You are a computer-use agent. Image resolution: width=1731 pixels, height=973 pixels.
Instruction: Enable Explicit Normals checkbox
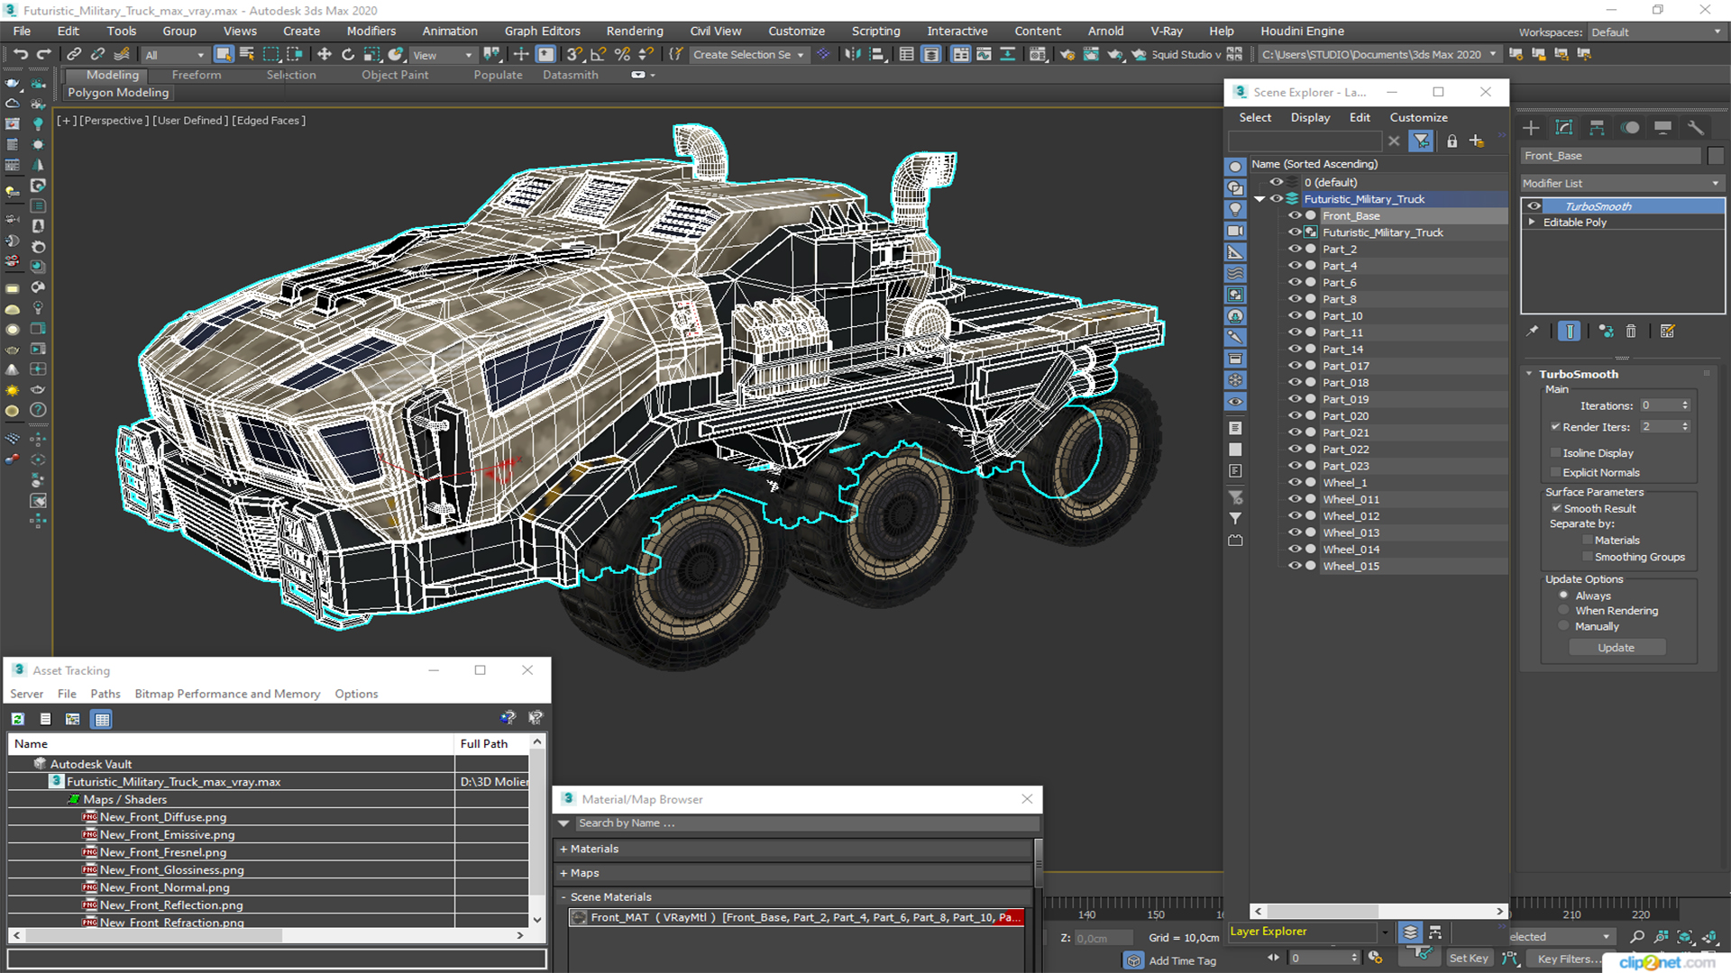tap(1555, 473)
